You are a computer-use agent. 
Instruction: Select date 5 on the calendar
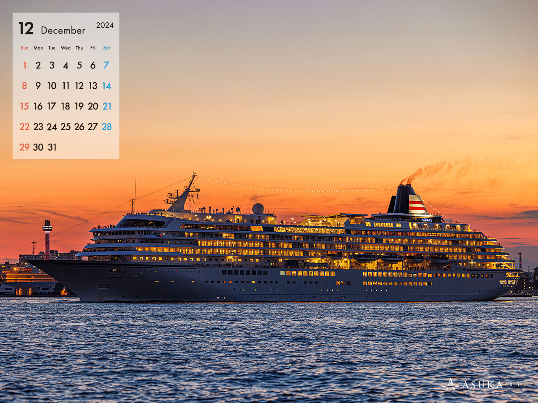(x=79, y=65)
